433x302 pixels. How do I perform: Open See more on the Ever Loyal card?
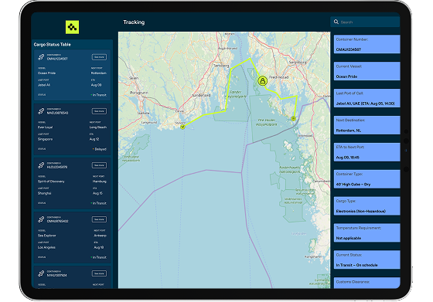99,111
